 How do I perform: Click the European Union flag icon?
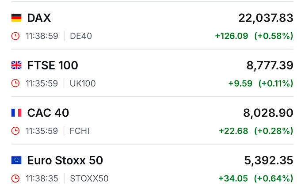click(x=16, y=160)
